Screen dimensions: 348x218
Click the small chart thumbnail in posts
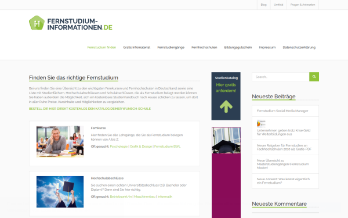pyautogui.click(x=261, y=123)
